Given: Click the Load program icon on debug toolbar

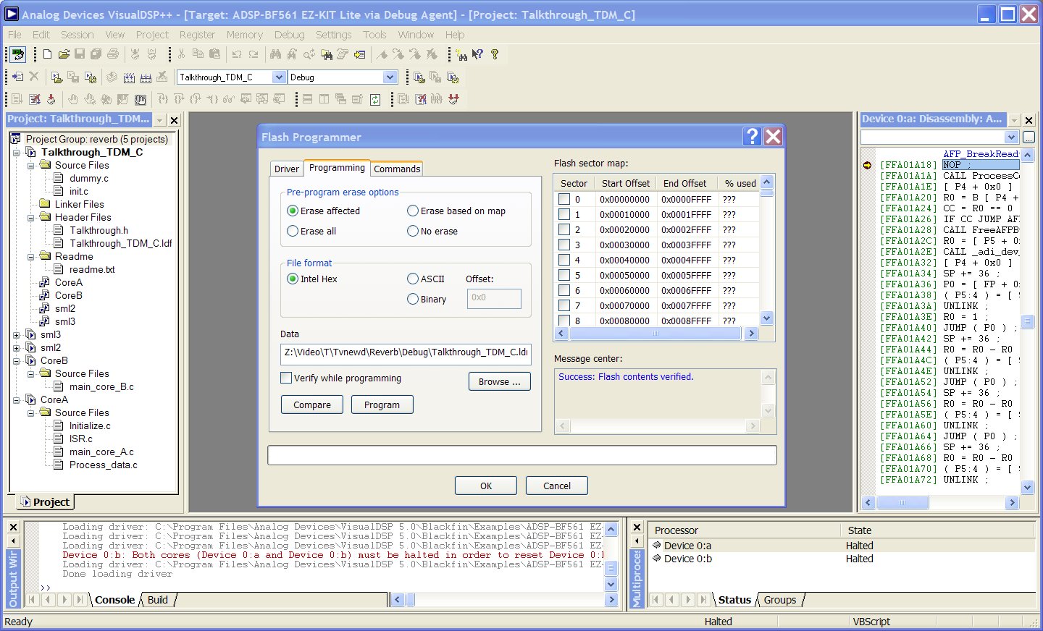Looking at the screenshot, I should [51, 99].
